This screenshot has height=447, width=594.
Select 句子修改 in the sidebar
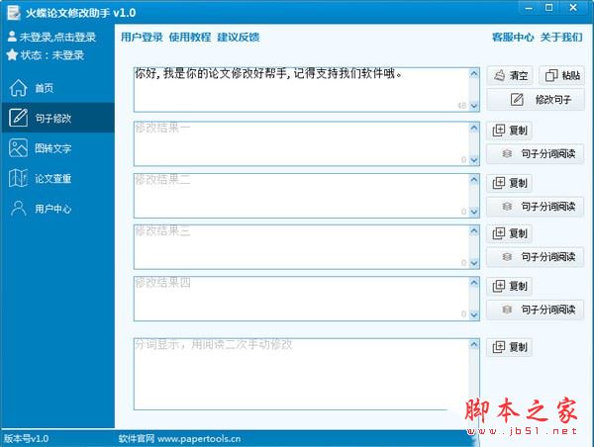click(x=57, y=118)
